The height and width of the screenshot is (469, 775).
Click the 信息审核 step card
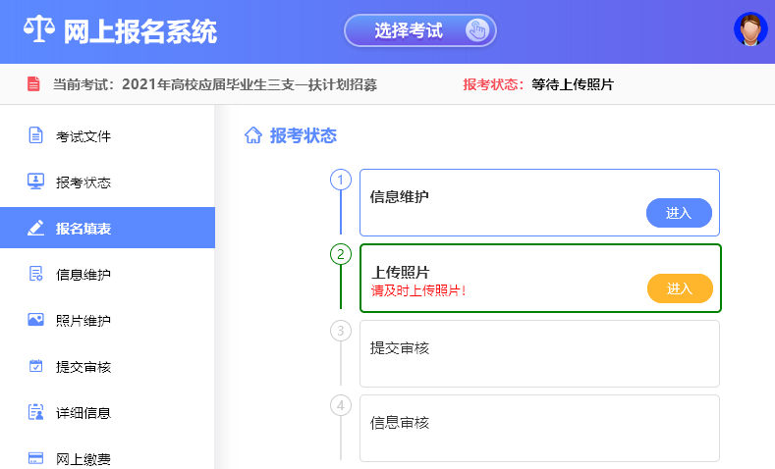(x=539, y=428)
